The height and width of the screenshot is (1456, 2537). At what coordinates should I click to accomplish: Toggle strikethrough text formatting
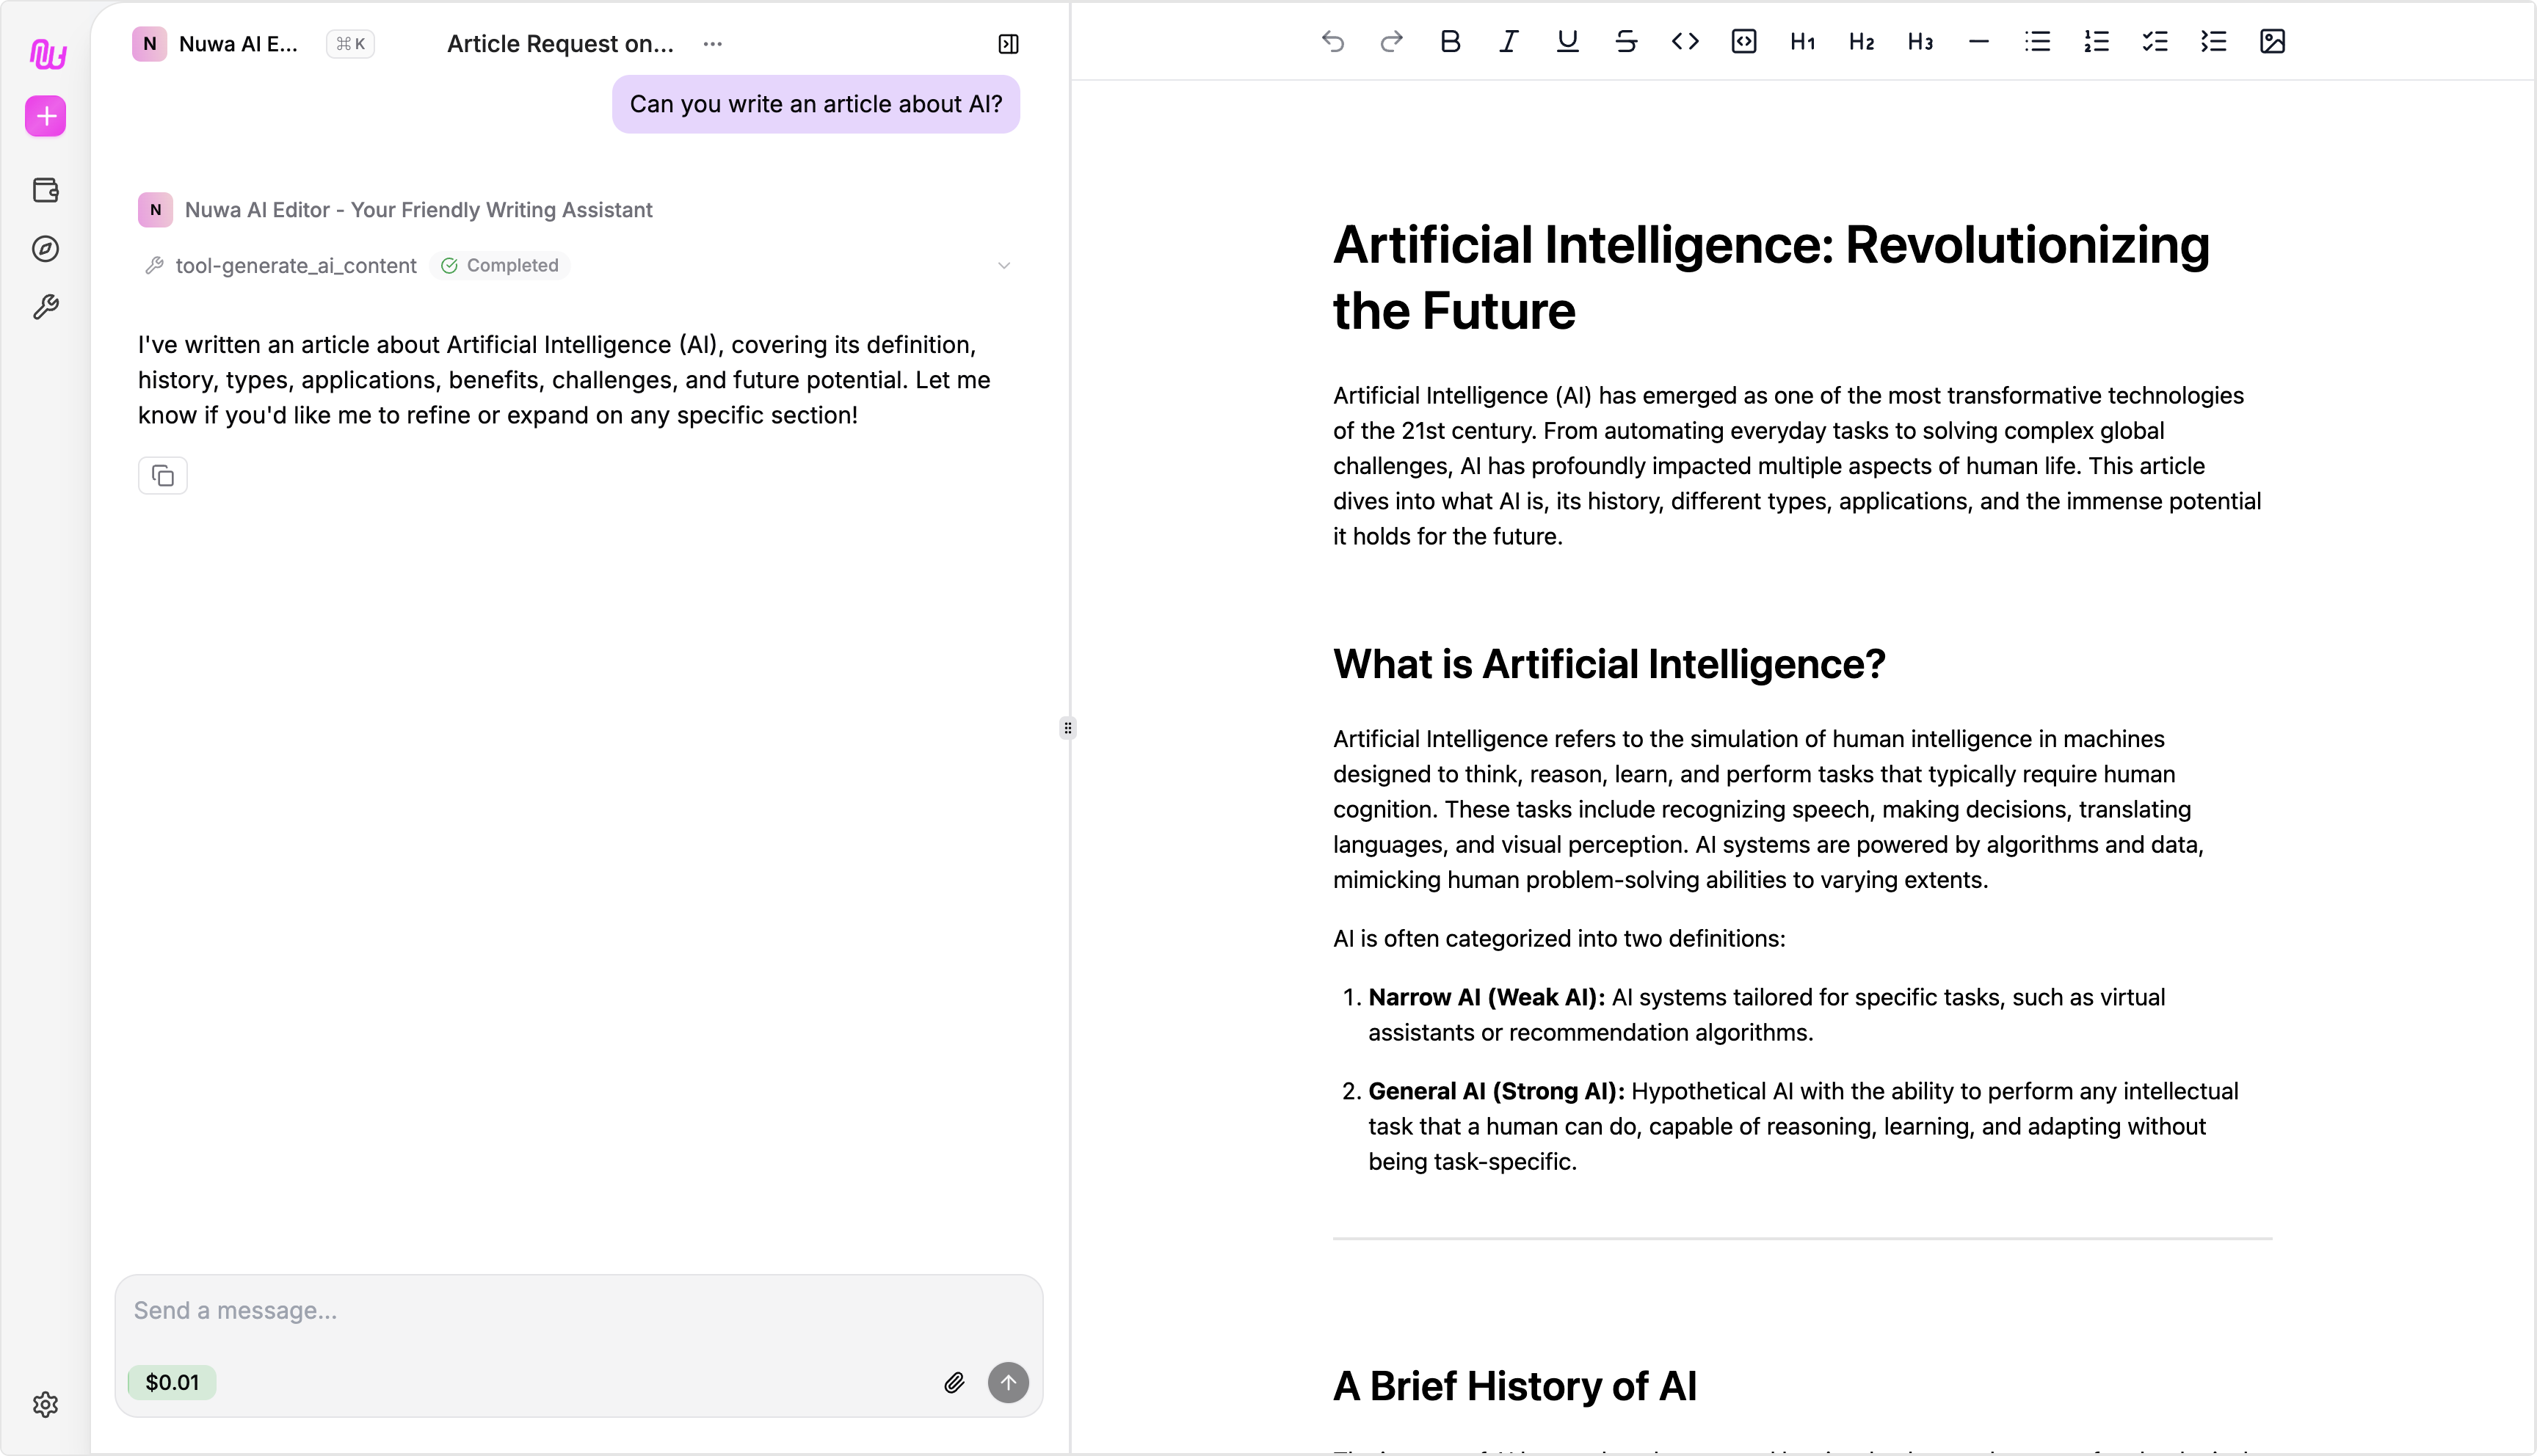pos(1626,42)
